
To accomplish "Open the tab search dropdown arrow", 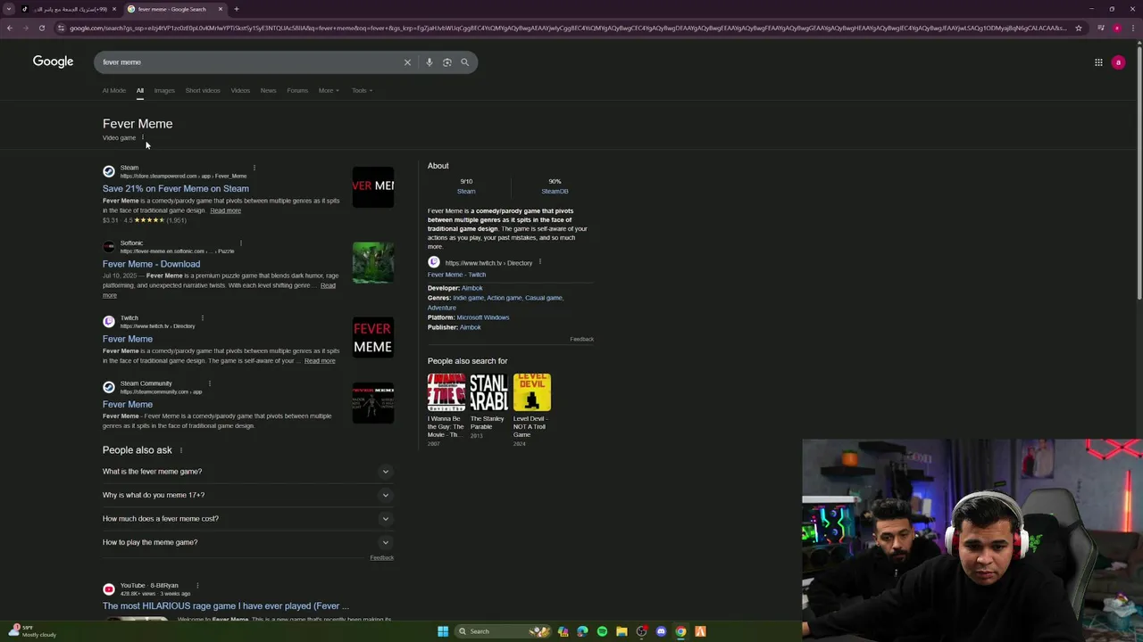I will pyautogui.click(x=9, y=9).
